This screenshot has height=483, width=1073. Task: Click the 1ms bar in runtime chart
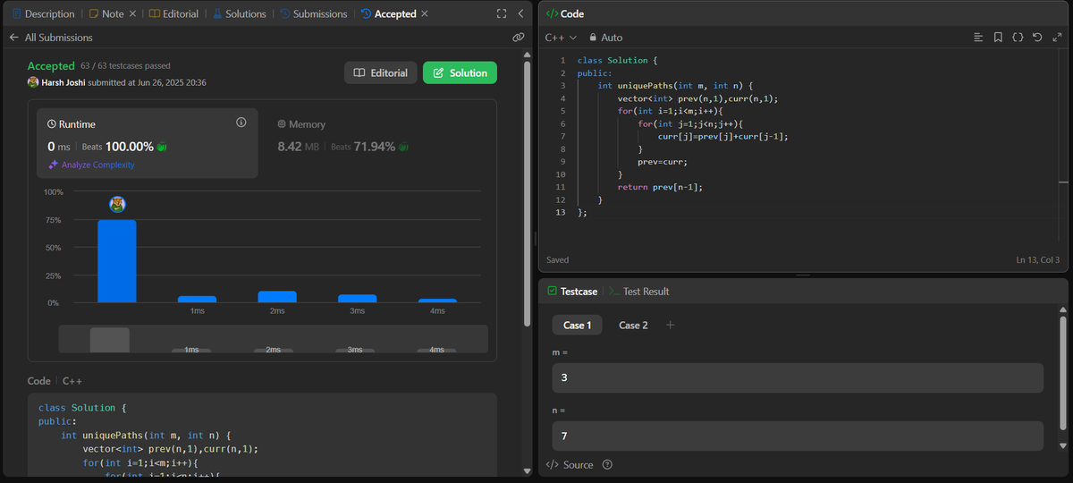coord(197,300)
